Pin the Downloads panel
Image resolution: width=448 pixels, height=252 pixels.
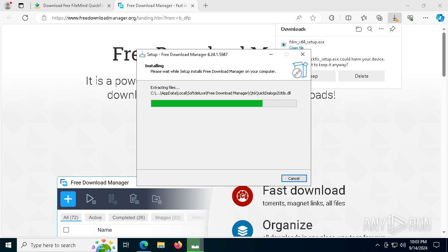tap(392, 29)
